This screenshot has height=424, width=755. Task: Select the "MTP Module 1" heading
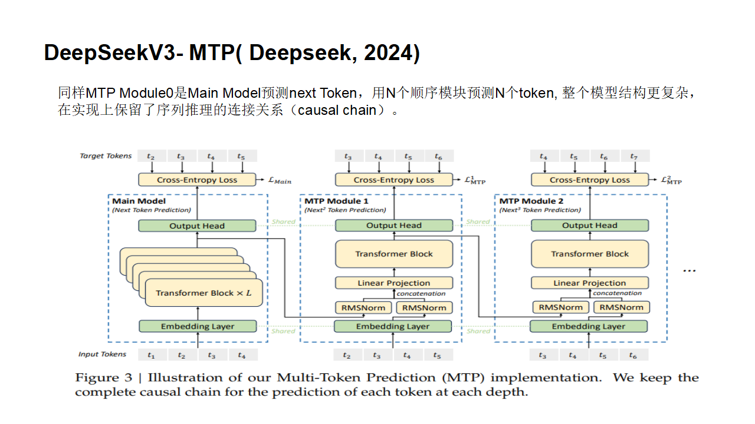click(x=336, y=201)
